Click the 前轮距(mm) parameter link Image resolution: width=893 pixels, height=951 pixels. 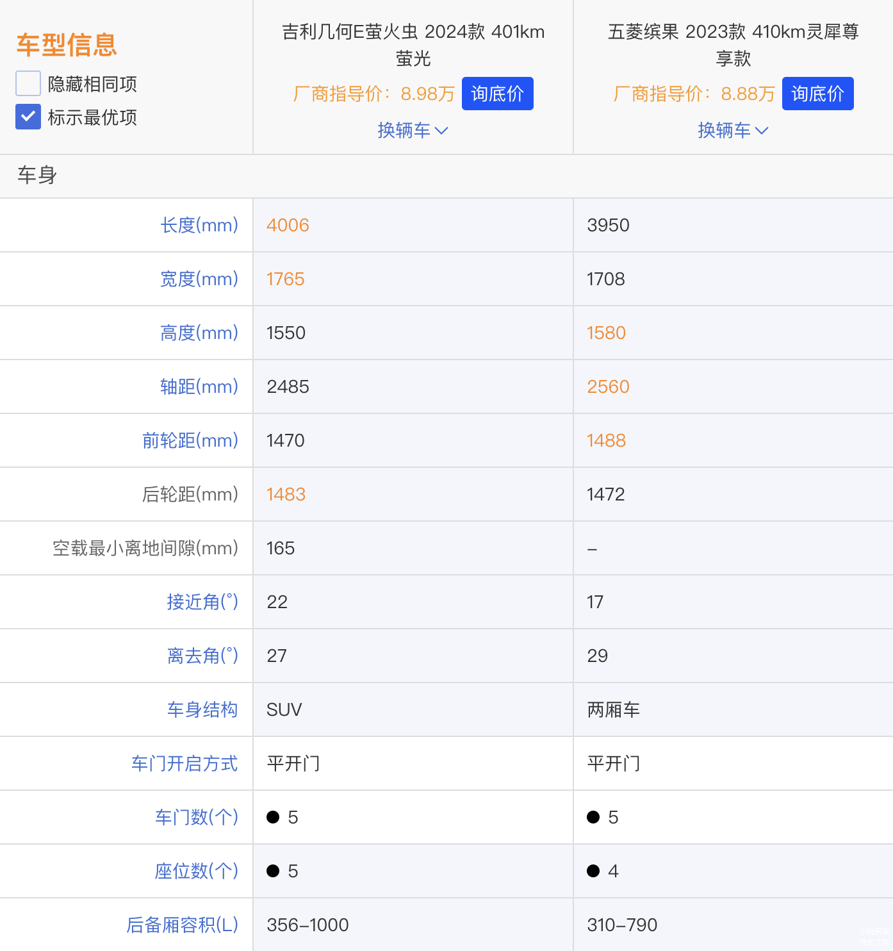click(x=190, y=440)
